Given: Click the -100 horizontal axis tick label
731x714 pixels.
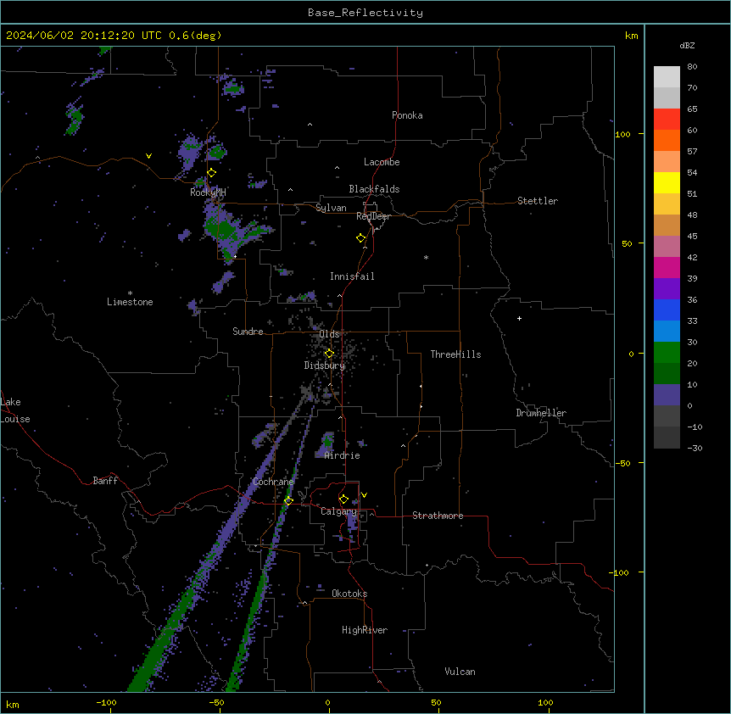Looking at the screenshot, I should [106, 703].
